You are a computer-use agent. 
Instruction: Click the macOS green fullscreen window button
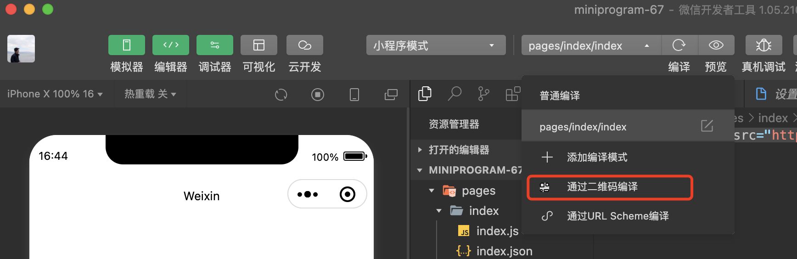pos(48,9)
